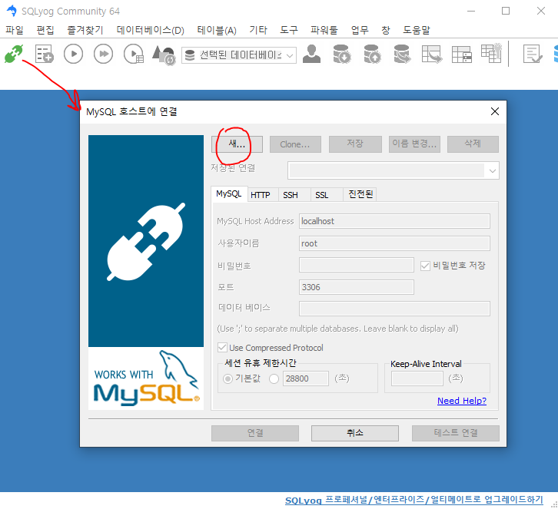Open the 창 menu
The height and width of the screenshot is (509, 558).
pos(386,30)
